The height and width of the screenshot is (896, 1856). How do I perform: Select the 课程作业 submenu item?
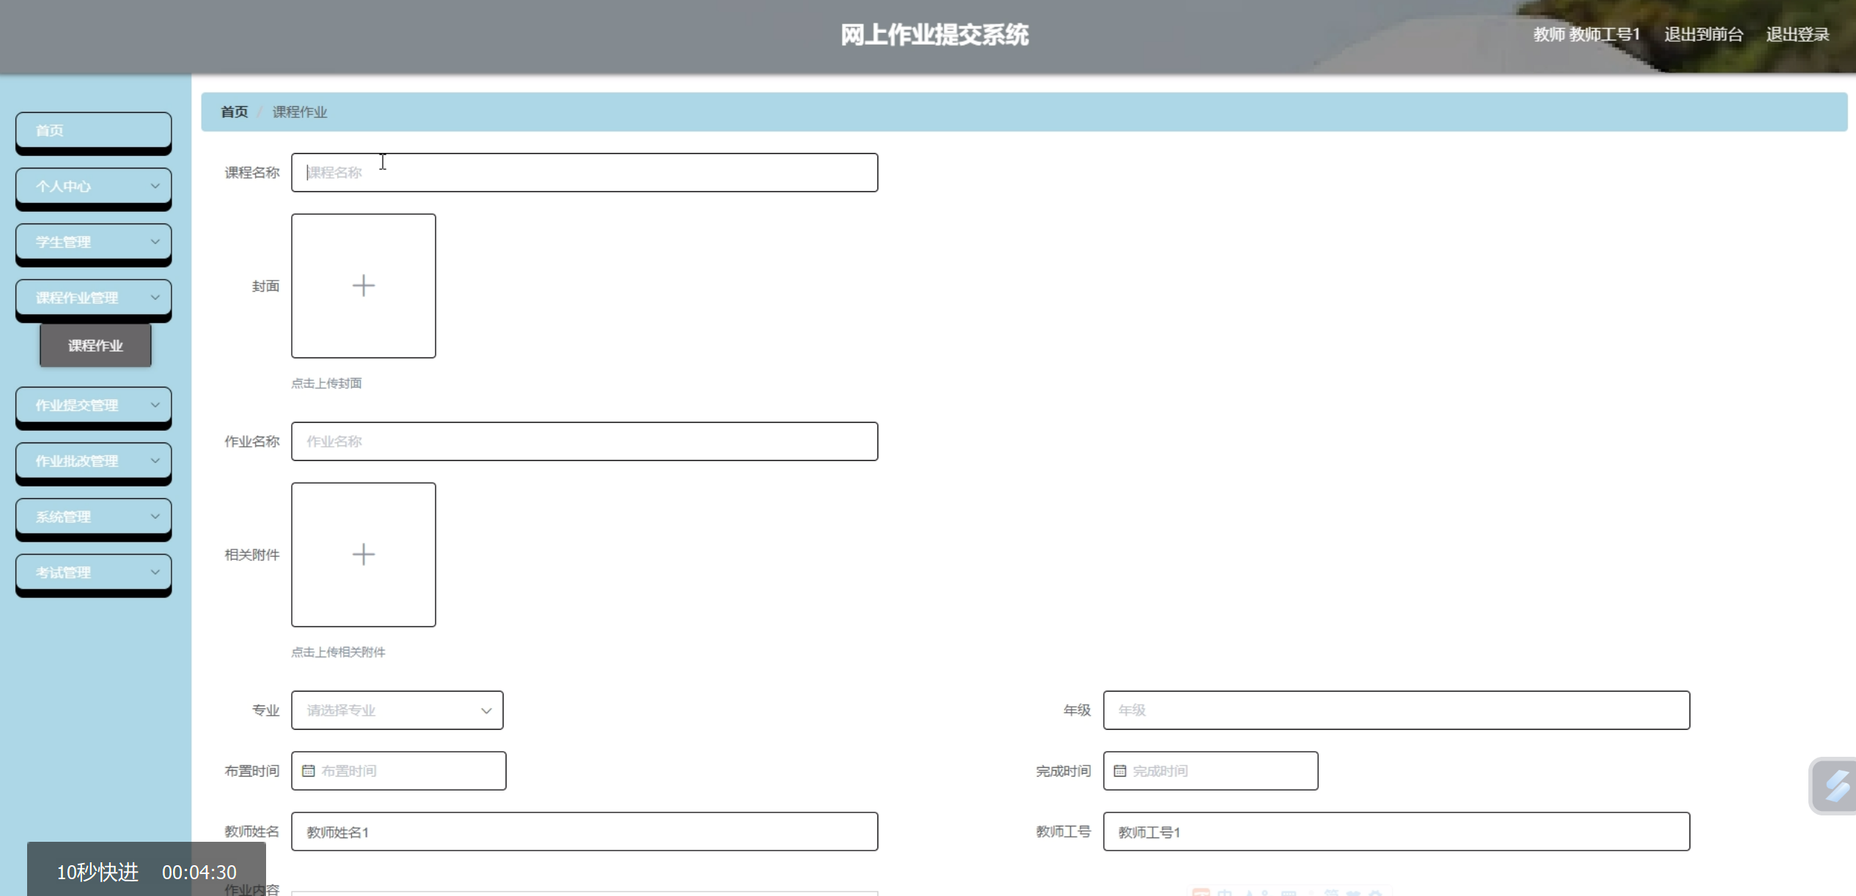(95, 345)
